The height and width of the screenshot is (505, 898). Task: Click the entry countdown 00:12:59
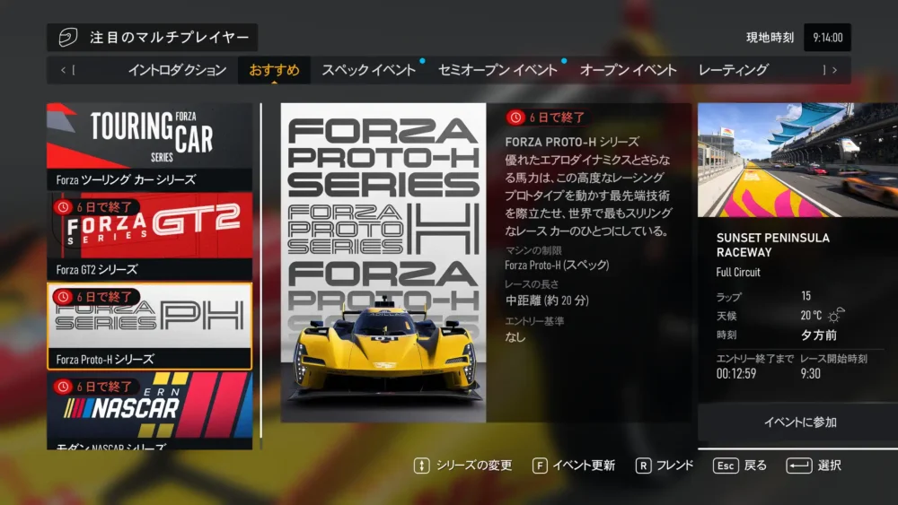736,373
